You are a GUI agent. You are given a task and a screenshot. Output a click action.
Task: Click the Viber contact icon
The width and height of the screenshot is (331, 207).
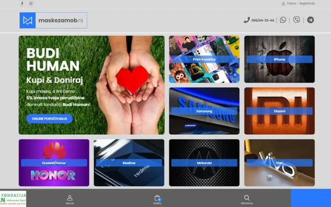click(x=297, y=20)
